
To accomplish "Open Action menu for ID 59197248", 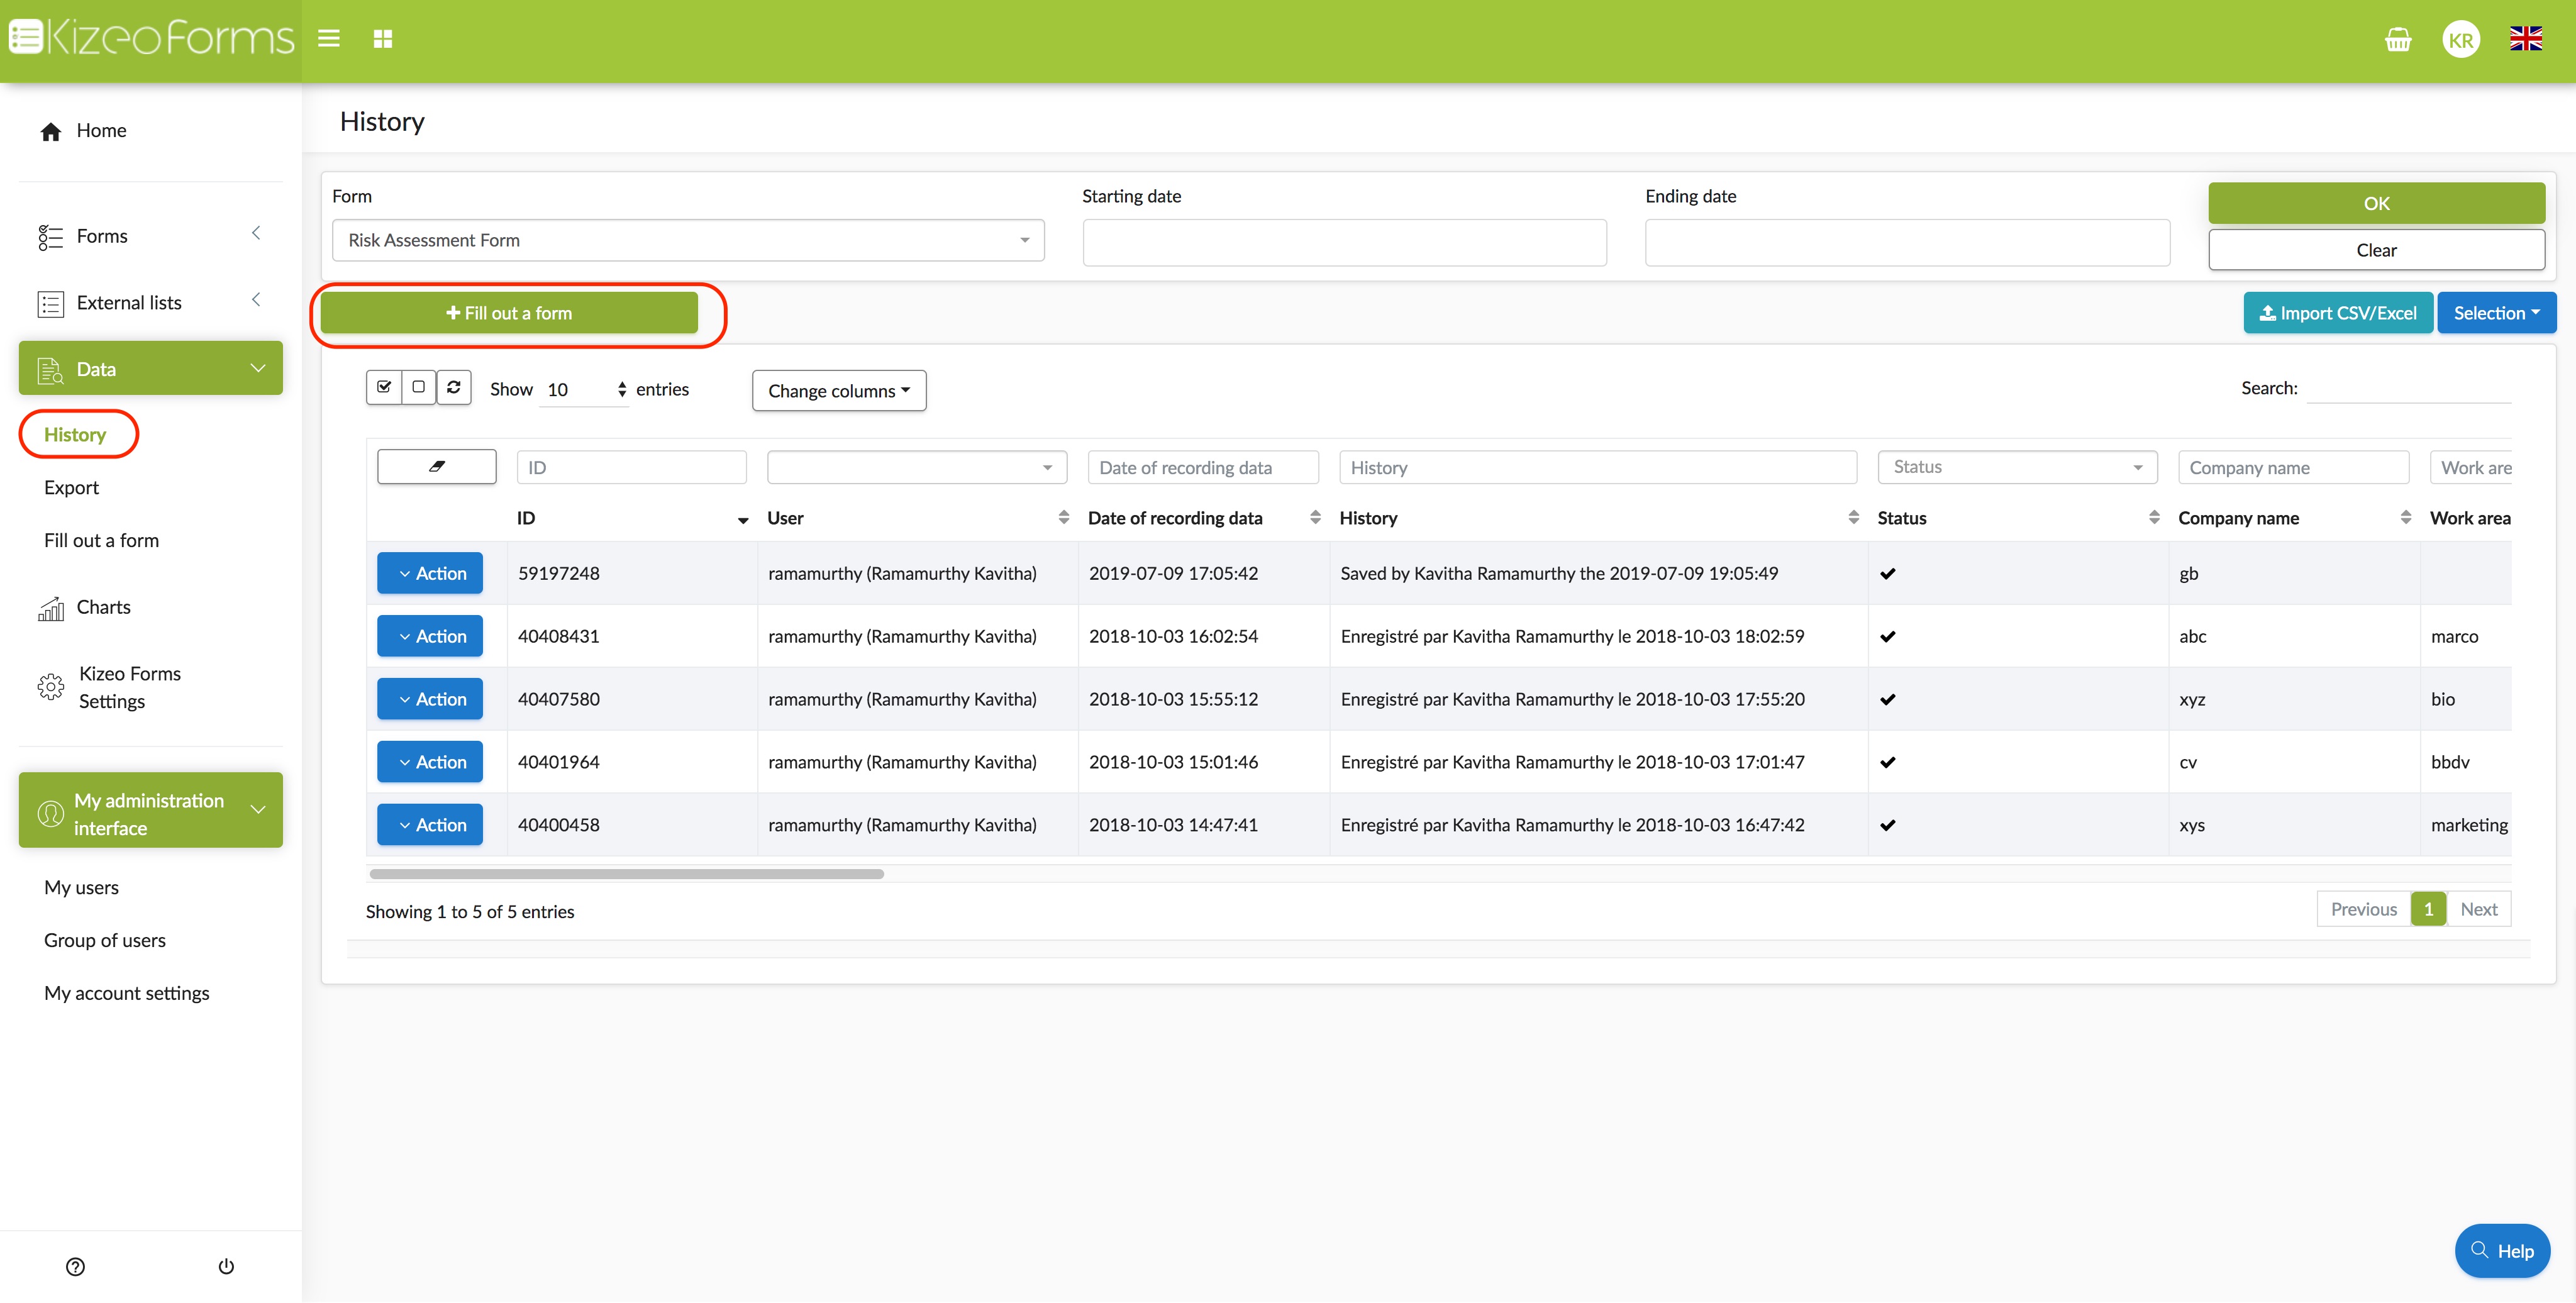I will tap(430, 574).
